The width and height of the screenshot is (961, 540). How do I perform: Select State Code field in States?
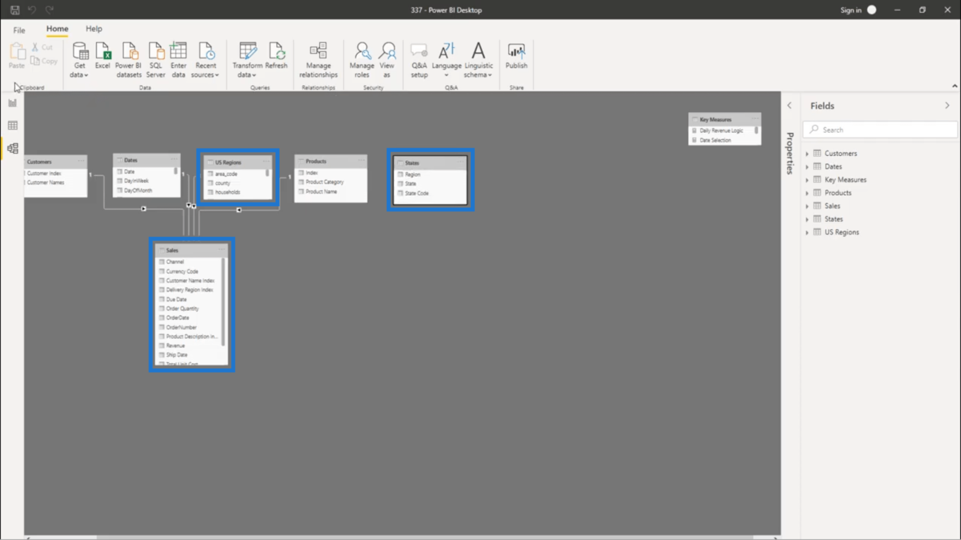(416, 193)
